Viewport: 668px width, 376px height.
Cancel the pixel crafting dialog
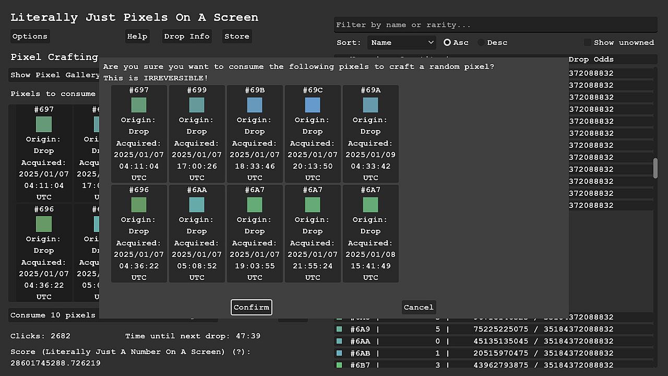click(419, 308)
